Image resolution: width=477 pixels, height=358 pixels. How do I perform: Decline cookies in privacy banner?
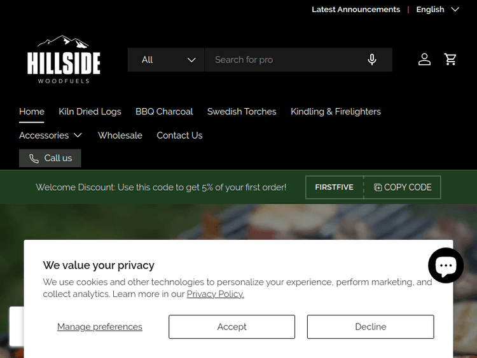370,327
